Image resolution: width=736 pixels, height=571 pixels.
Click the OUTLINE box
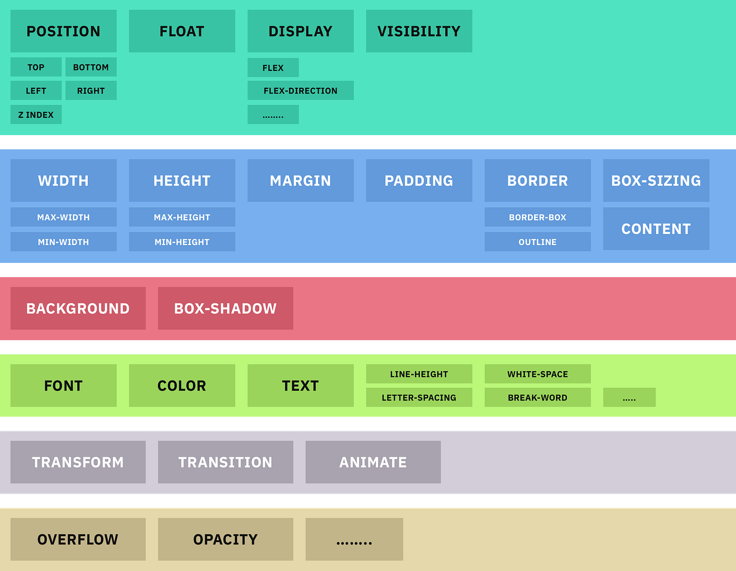click(x=538, y=242)
